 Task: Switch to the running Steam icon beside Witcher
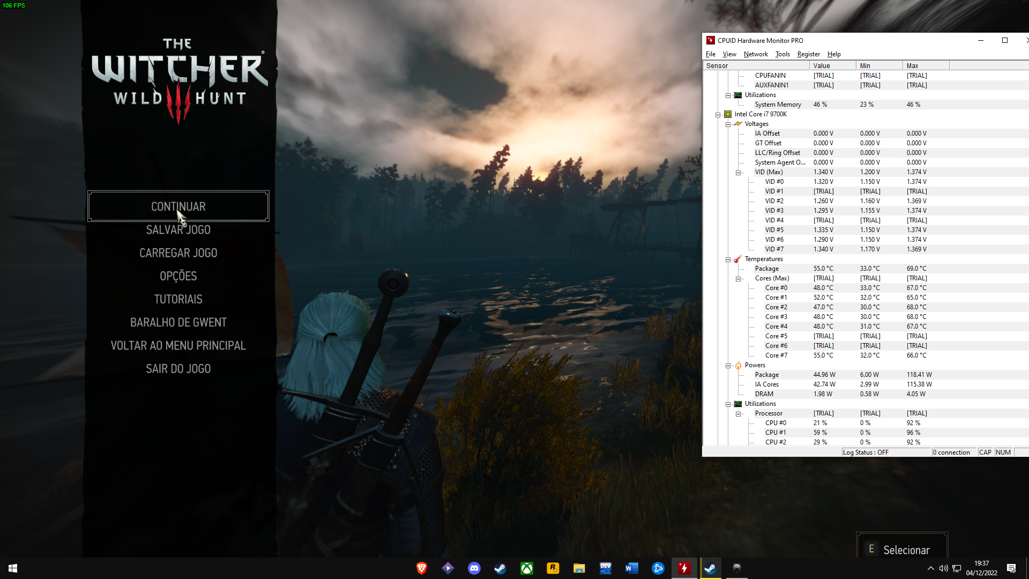[x=711, y=568]
